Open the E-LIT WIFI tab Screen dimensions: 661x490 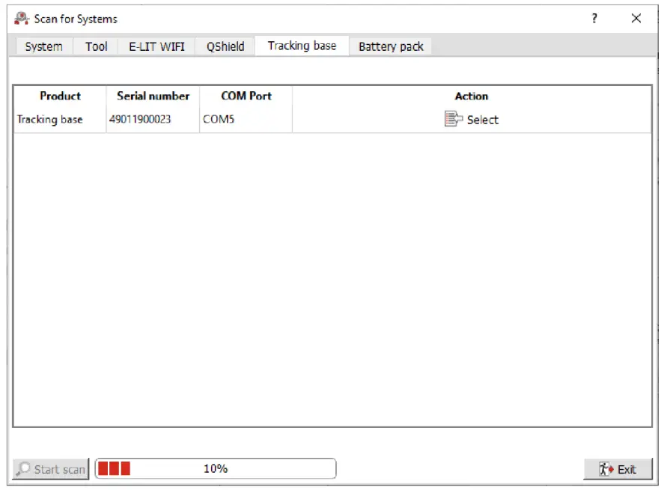pyautogui.click(x=156, y=46)
